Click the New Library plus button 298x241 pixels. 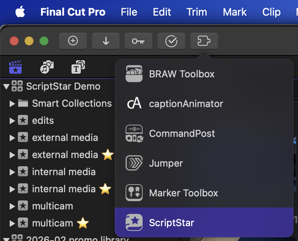pos(73,41)
